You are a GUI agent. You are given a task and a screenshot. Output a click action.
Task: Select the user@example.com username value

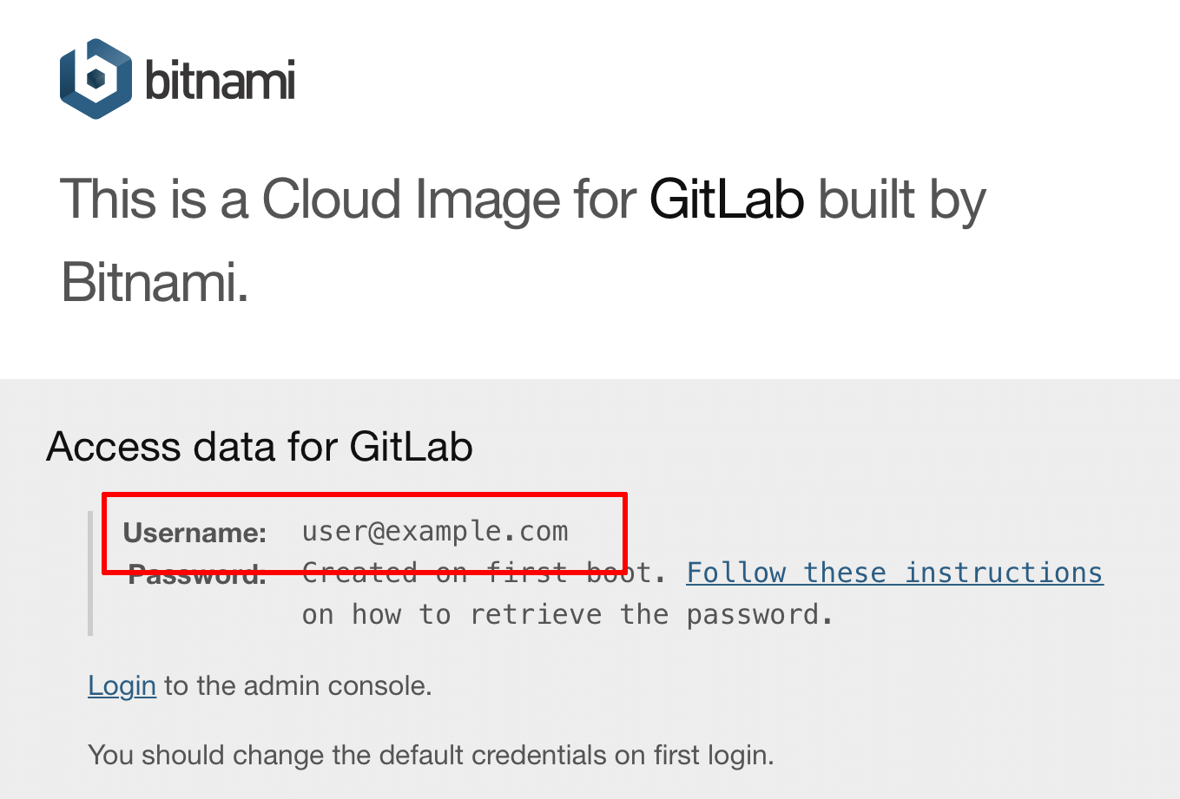pos(435,532)
